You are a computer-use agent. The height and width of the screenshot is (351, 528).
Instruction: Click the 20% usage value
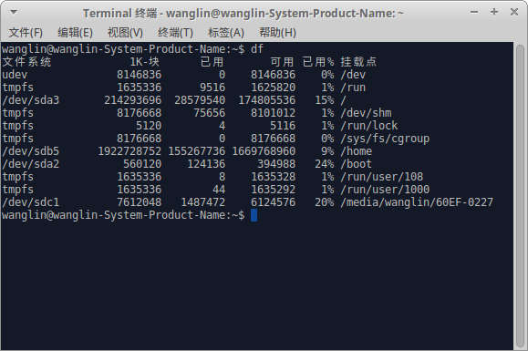pos(325,202)
